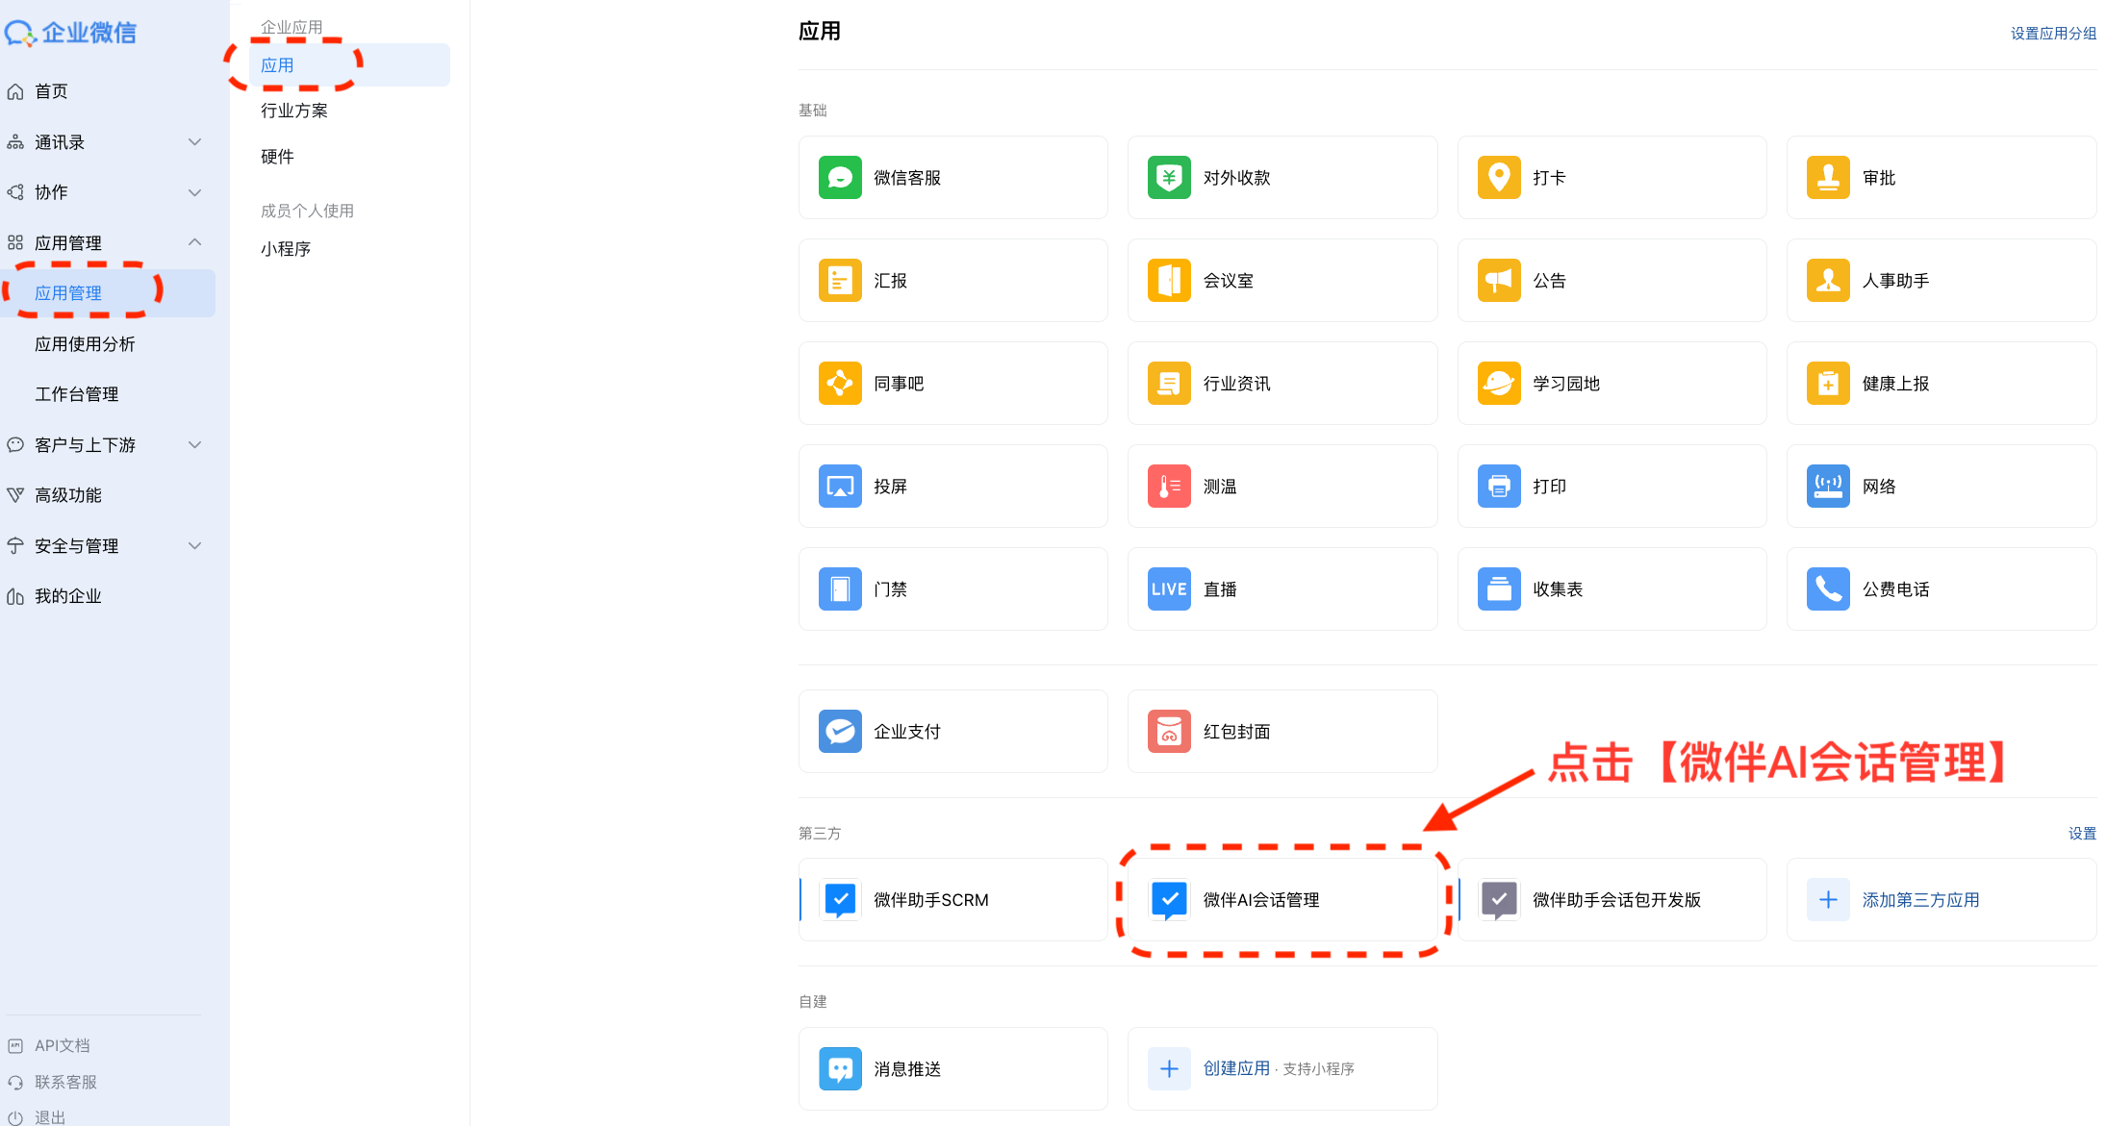
Task: Open the 收集表 form icon
Action: 1499,589
